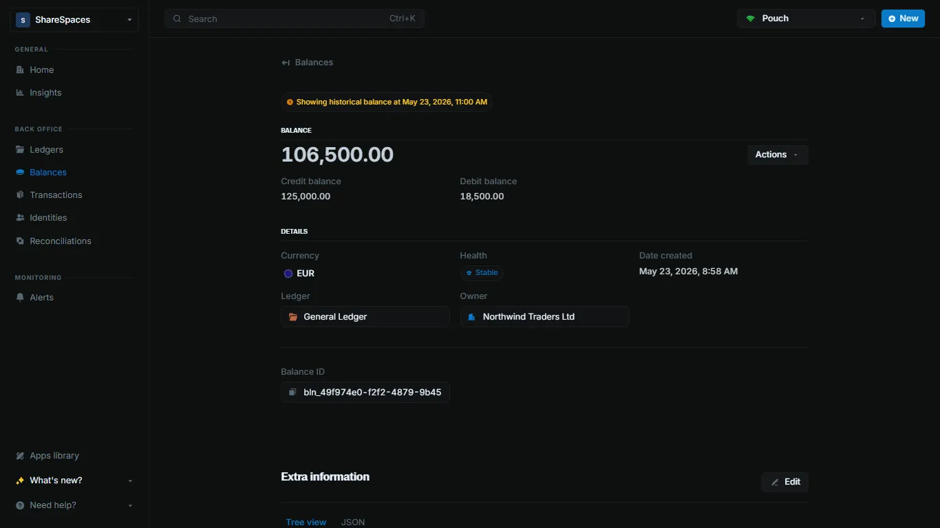
Task: Open the Northwind Traders Ltd owner link
Action: pyautogui.click(x=544, y=317)
